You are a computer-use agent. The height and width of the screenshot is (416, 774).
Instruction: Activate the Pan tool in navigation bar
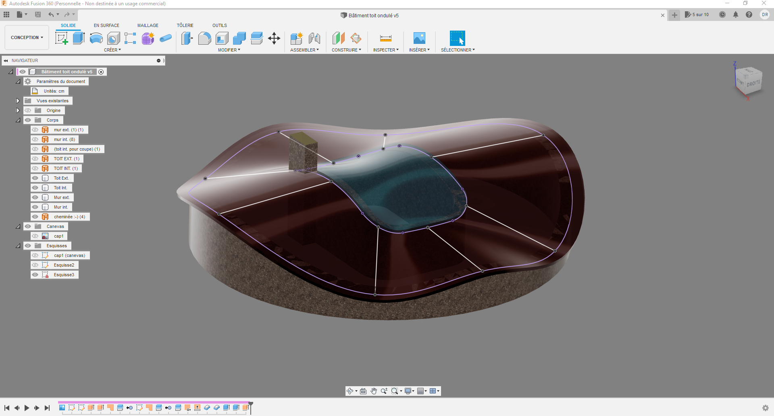(374, 391)
